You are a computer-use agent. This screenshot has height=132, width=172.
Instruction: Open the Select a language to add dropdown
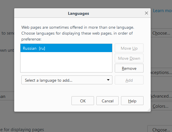pos(67,80)
